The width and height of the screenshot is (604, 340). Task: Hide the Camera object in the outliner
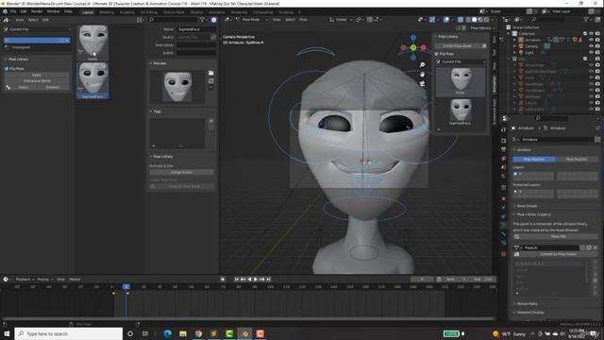(591, 46)
